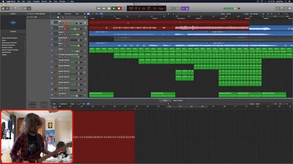
Task: Click the Guitar 1 track pan knob
Action: point(85,34)
